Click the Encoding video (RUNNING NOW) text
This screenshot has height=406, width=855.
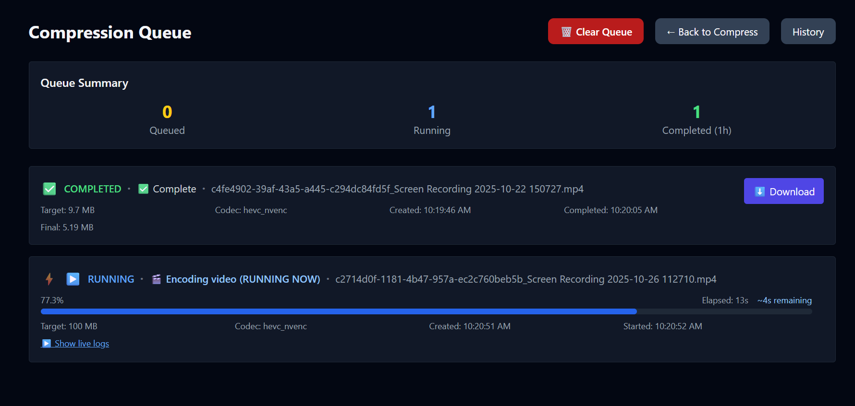pos(243,279)
